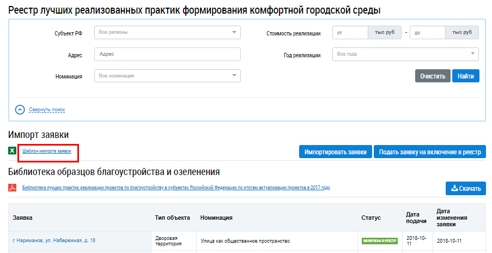
Task: Click the Скачать download button
Action: click(466, 188)
